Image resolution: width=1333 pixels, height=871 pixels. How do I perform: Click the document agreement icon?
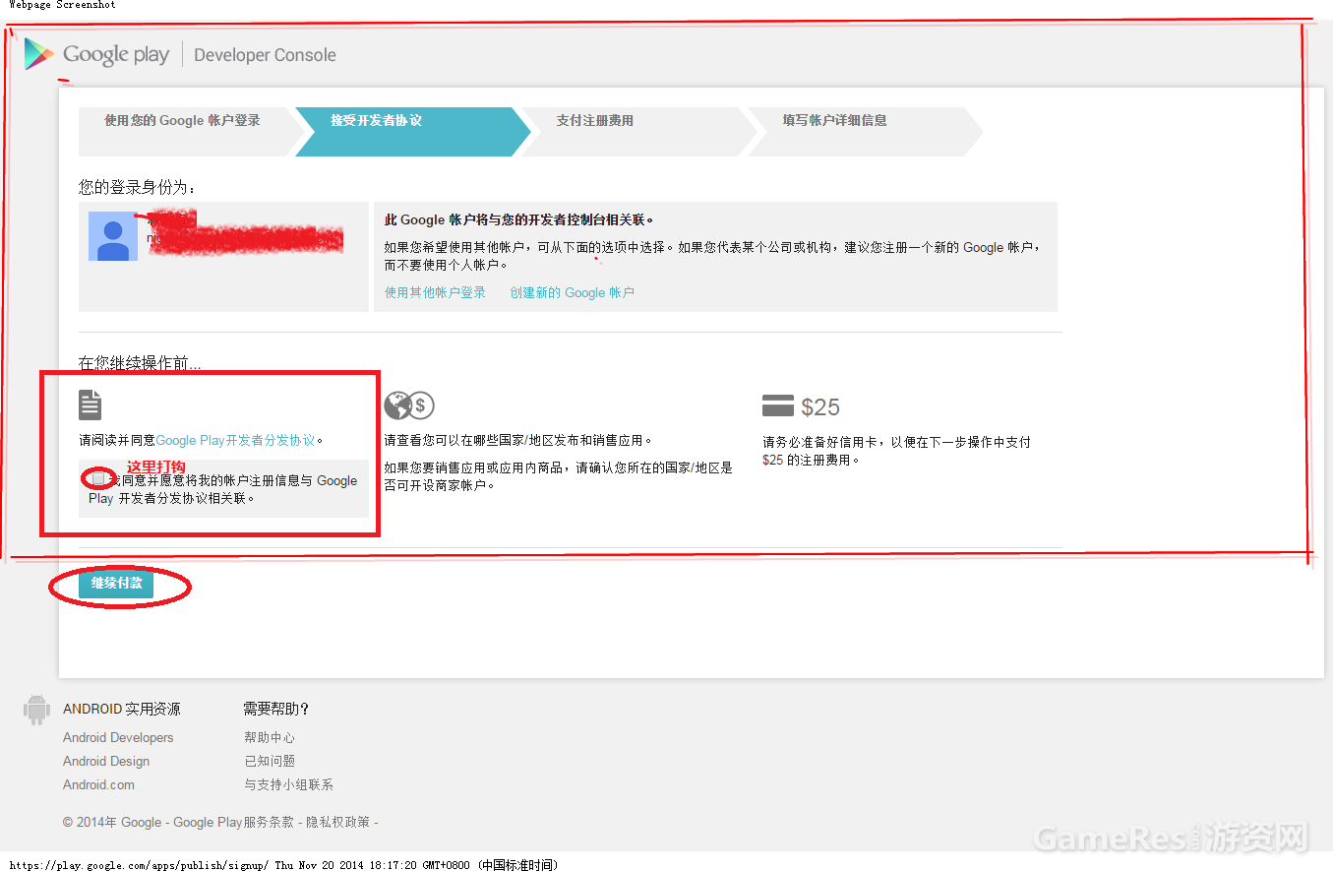pyautogui.click(x=91, y=404)
